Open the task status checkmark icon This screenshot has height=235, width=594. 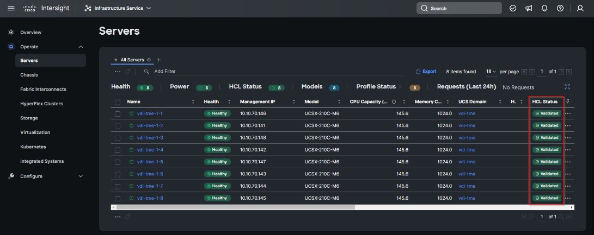(513, 8)
